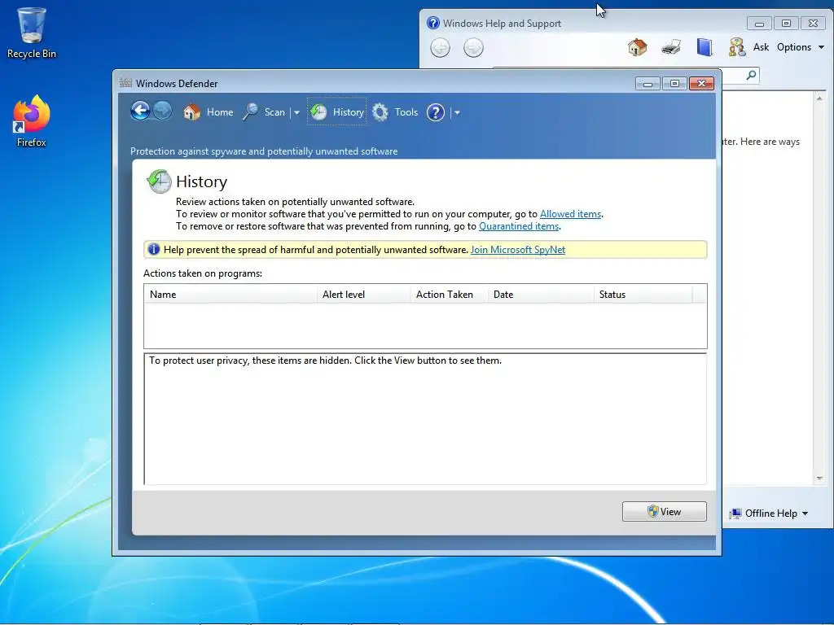Click the large History clock icon in the page heading
This screenshot has width=834, height=625.
159,181
